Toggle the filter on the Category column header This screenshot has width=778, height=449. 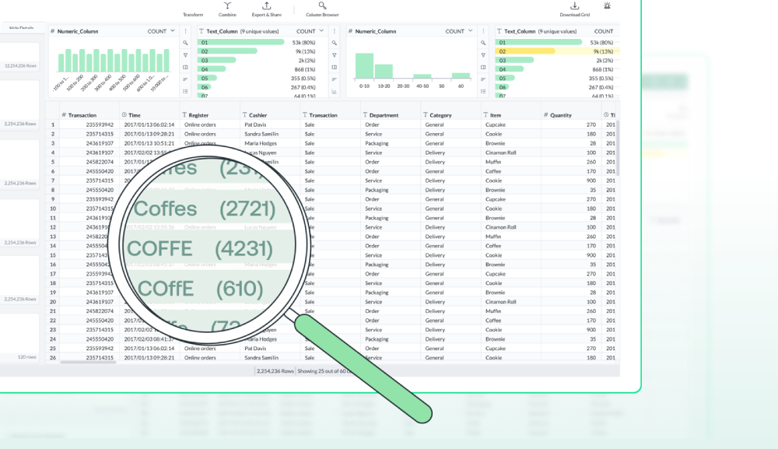(425, 114)
